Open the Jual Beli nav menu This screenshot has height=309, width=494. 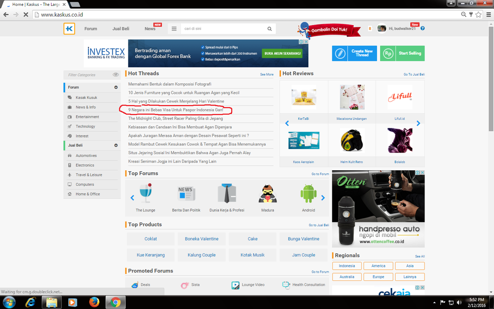[x=121, y=29]
